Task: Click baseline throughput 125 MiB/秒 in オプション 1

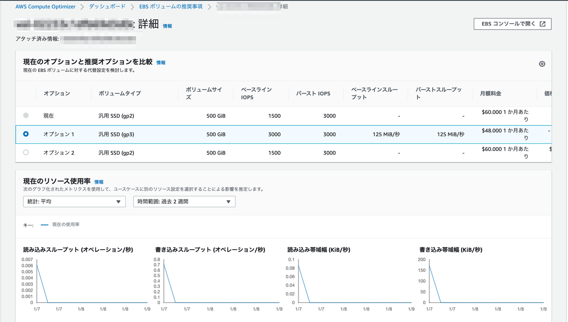Action: point(386,134)
